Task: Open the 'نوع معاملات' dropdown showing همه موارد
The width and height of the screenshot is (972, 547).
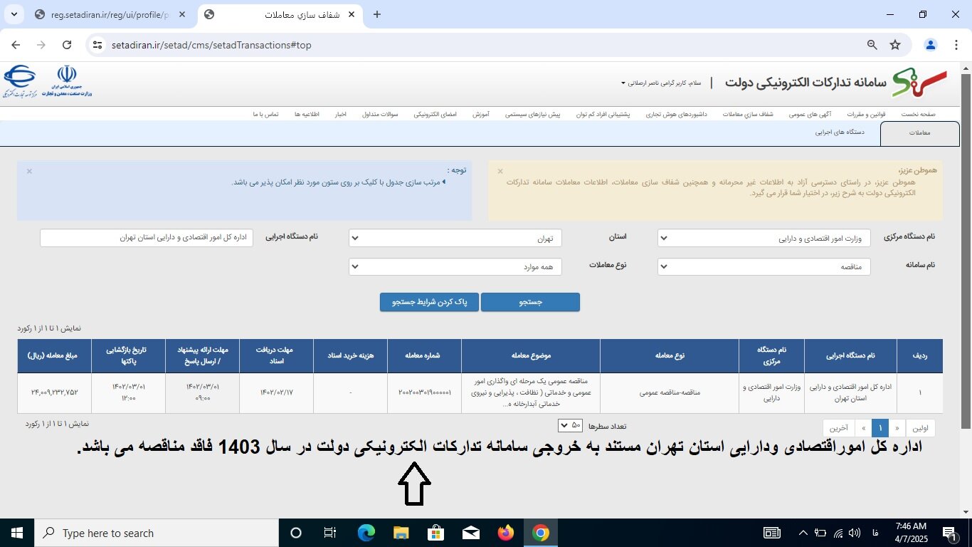Action: (x=455, y=266)
